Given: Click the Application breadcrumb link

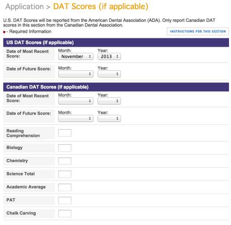Looking at the screenshot, I should pos(24,7).
